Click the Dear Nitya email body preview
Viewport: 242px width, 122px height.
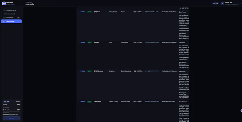tap(184, 55)
